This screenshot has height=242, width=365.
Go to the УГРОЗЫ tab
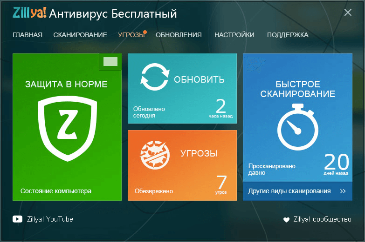(131, 35)
